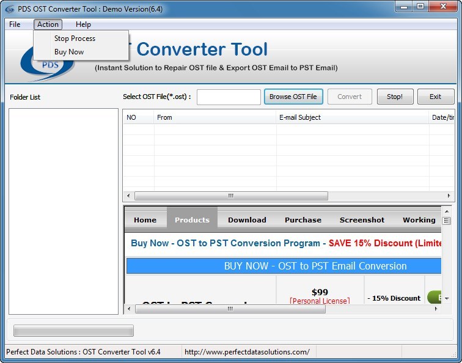Click the Date/time column header
This screenshot has width=462, height=363.
[x=442, y=117]
